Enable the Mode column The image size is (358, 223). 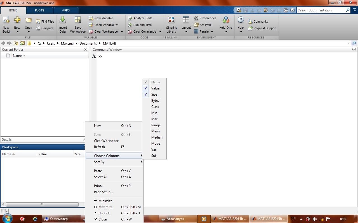pos(154,144)
